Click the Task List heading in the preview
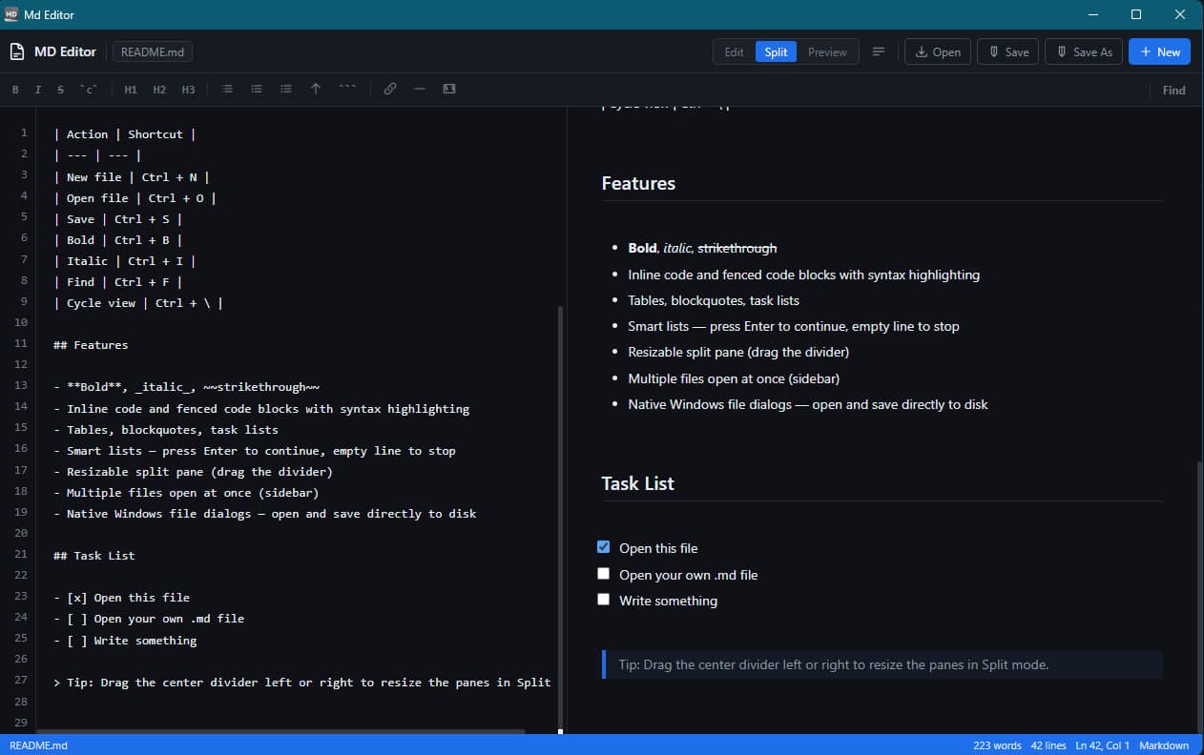This screenshot has width=1204, height=755. (637, 483)
